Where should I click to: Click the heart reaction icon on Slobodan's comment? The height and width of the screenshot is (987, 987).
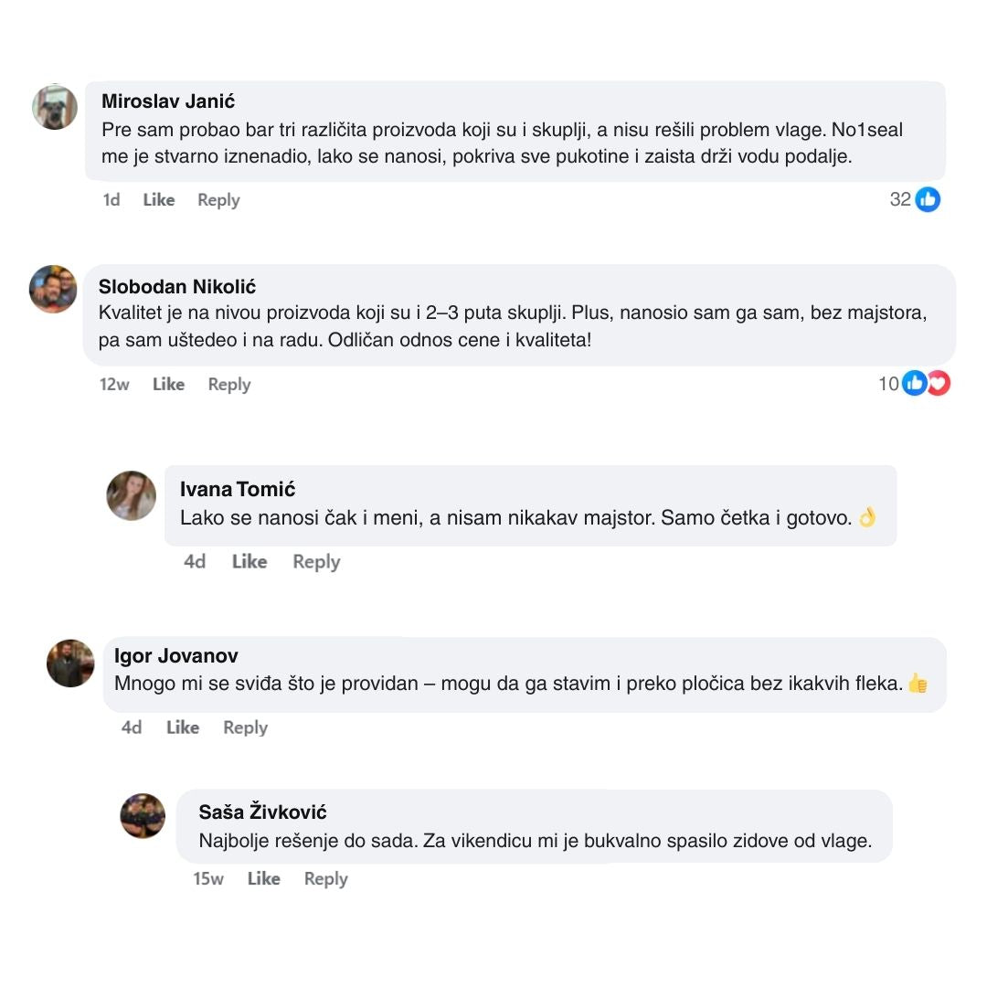tap(939, 384)
